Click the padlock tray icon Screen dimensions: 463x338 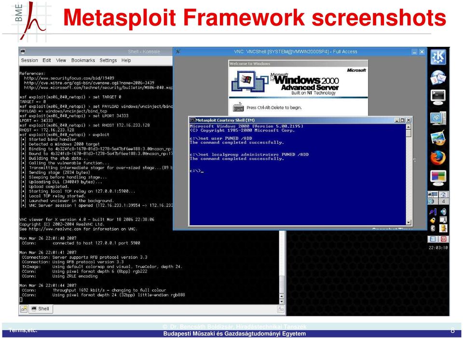point(433,220)
